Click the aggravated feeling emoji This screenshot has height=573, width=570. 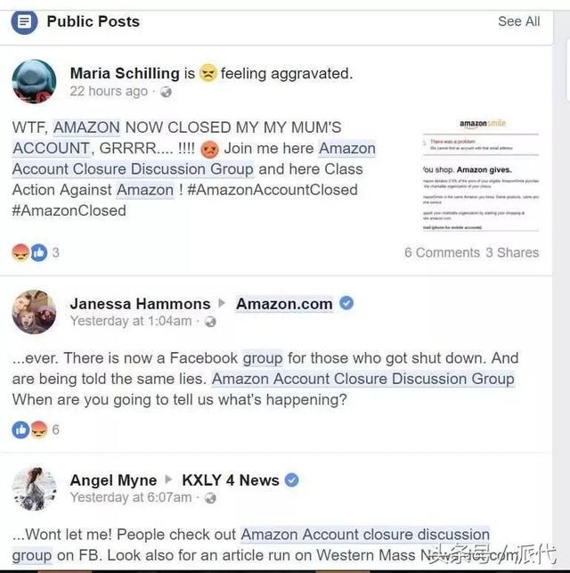point(208,73)
